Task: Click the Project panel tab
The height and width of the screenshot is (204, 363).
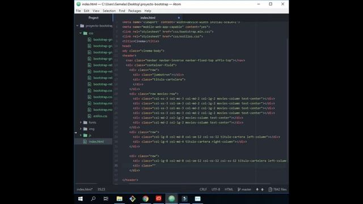Action: pyautogui.click(x=94, y=18)
